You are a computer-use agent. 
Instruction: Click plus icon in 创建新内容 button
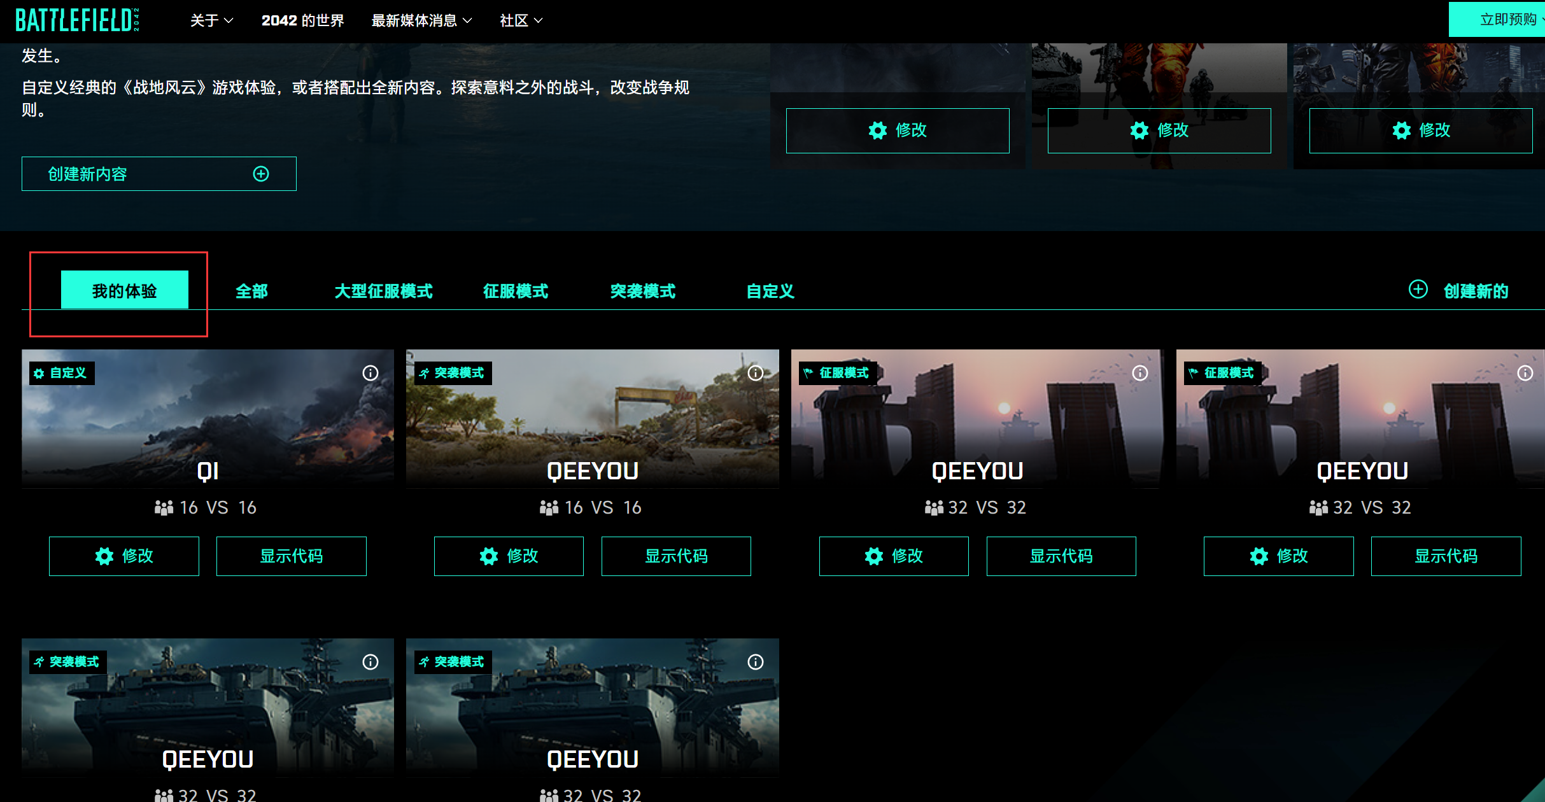261,174
